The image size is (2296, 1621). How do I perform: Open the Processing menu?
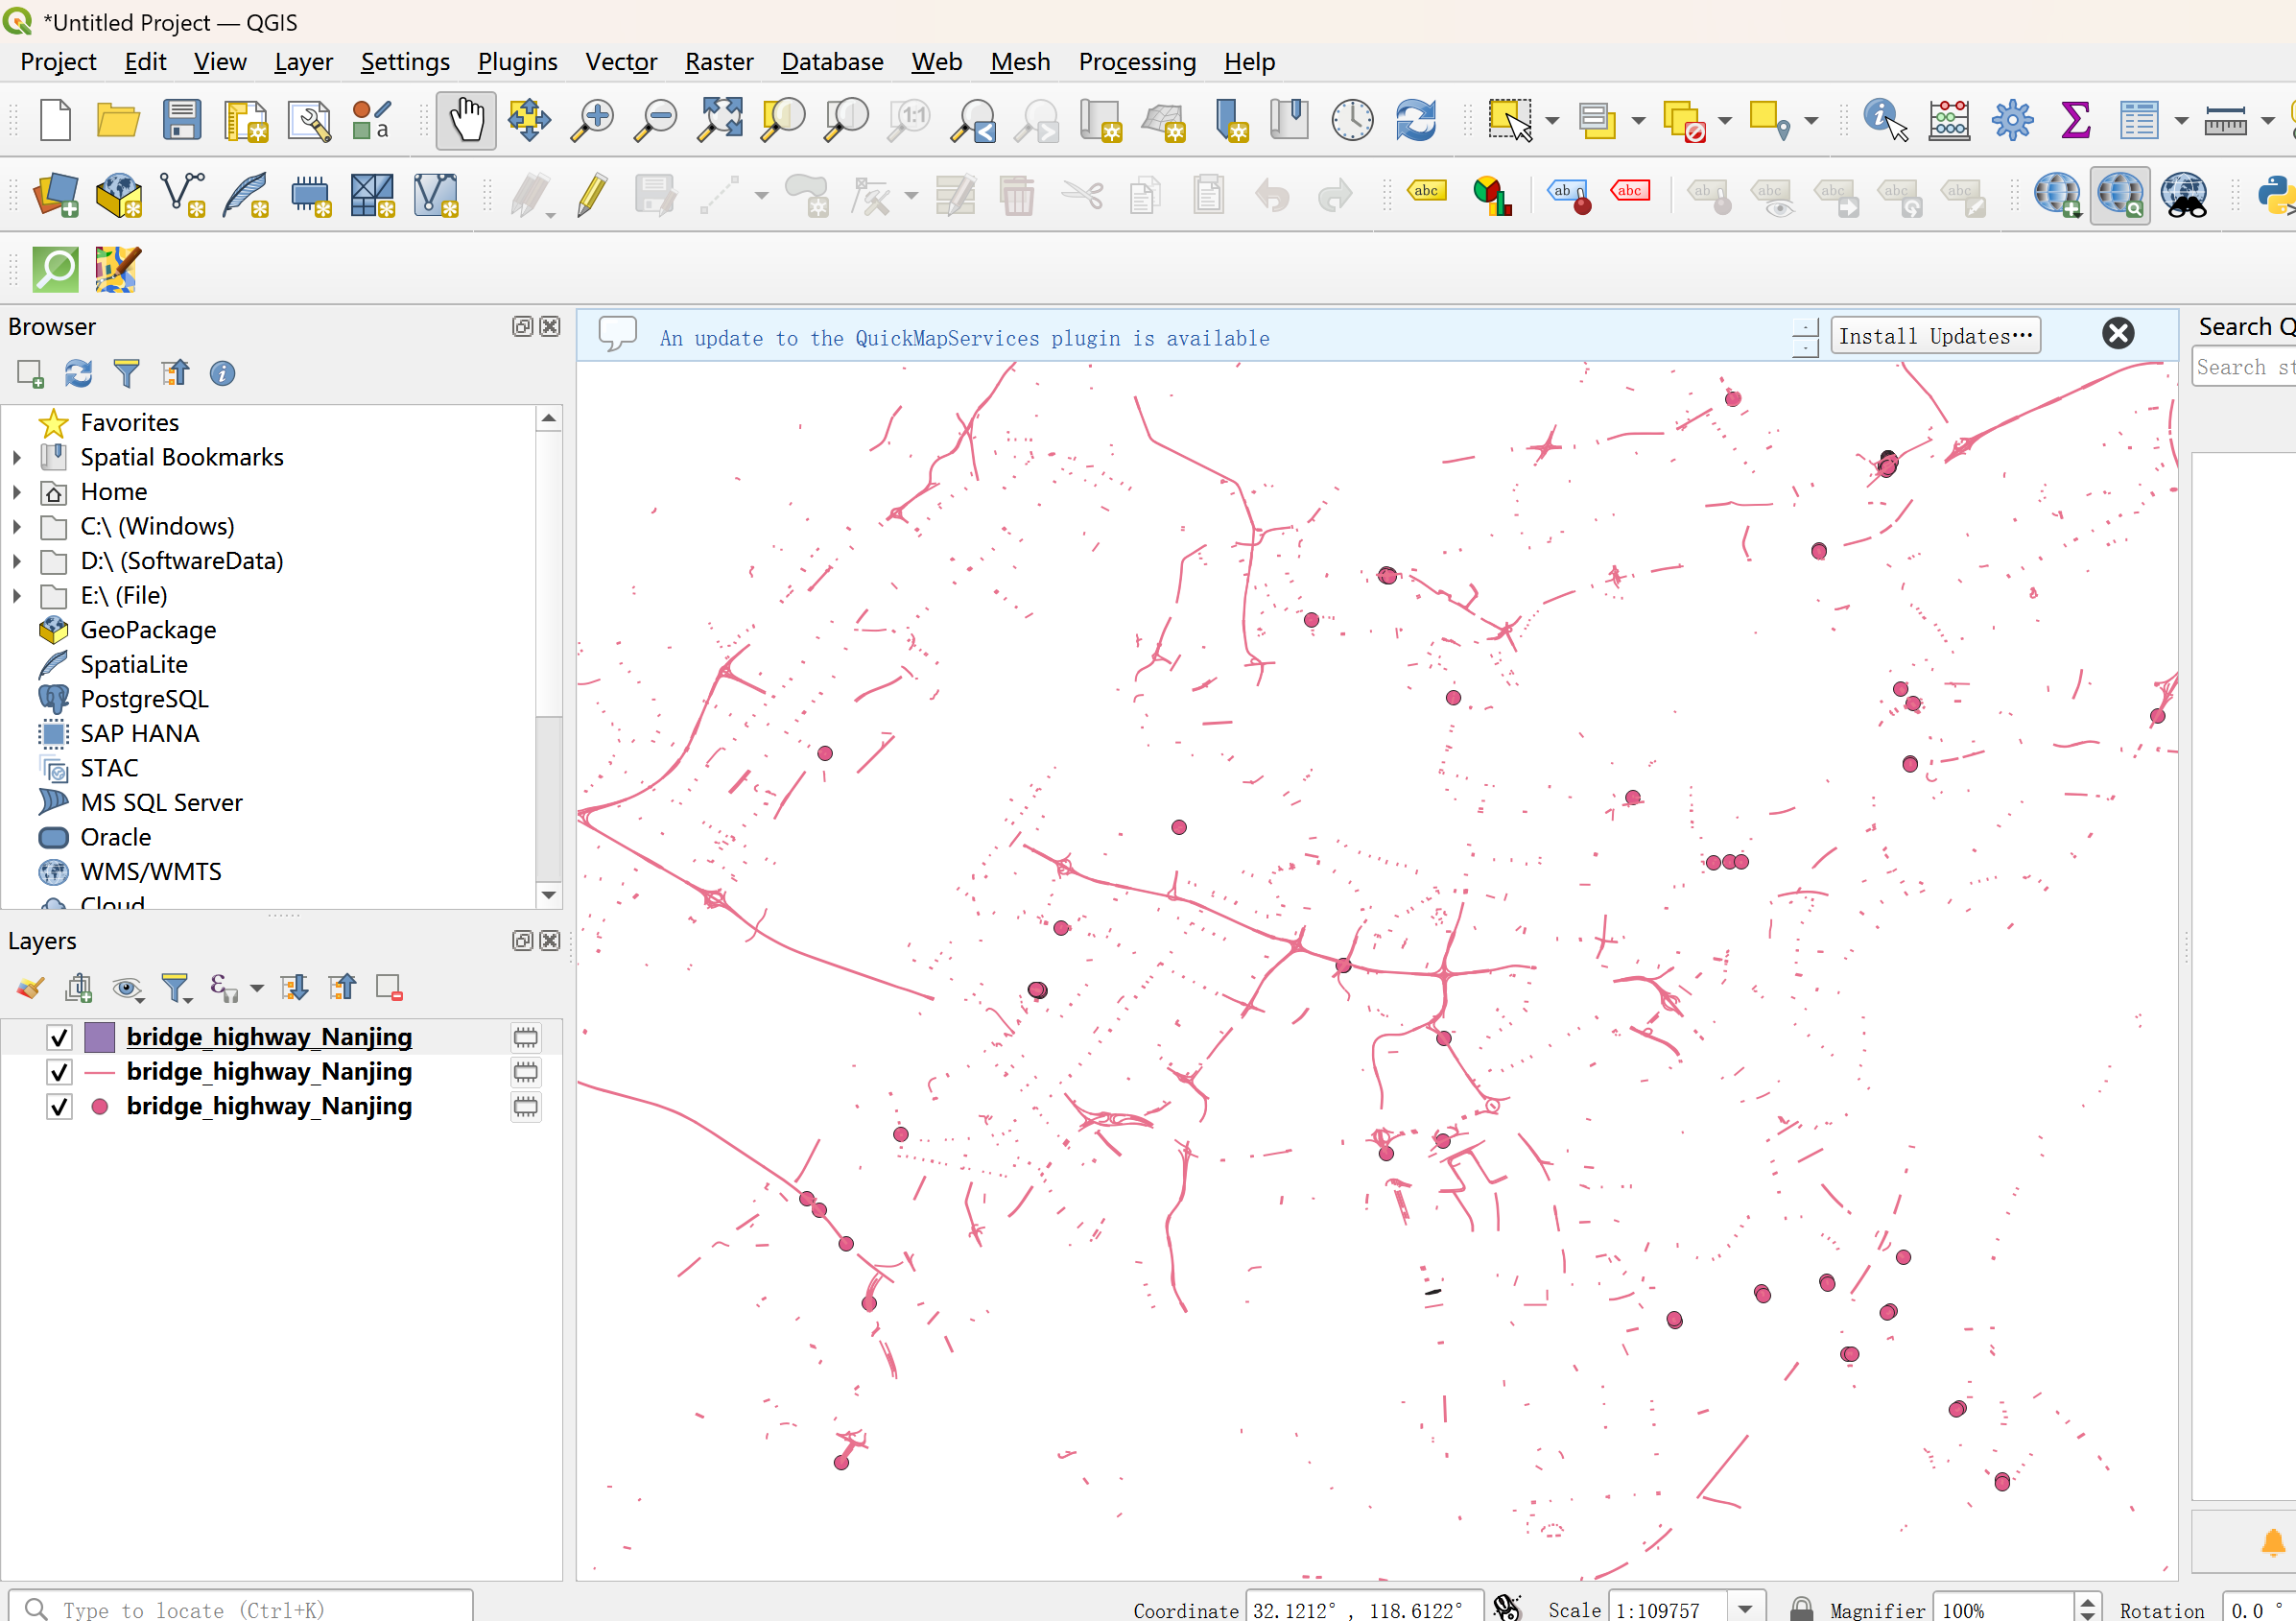1137,62
